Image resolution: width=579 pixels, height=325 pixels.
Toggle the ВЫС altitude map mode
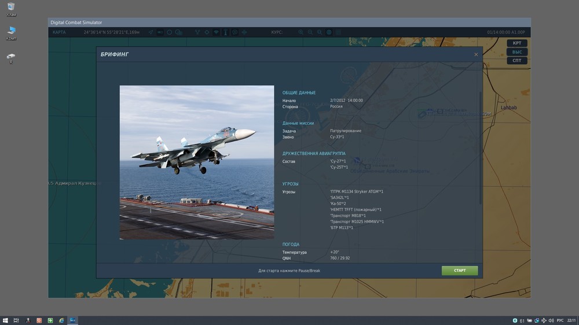(517, 52)
